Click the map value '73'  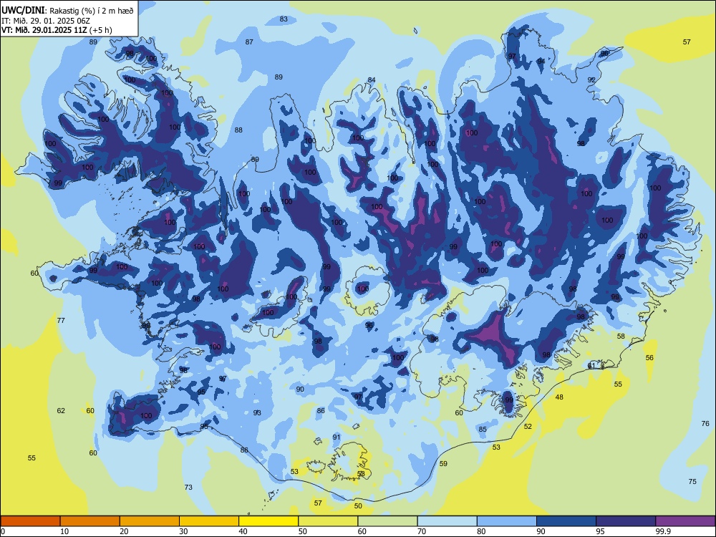tap(188, 488)
